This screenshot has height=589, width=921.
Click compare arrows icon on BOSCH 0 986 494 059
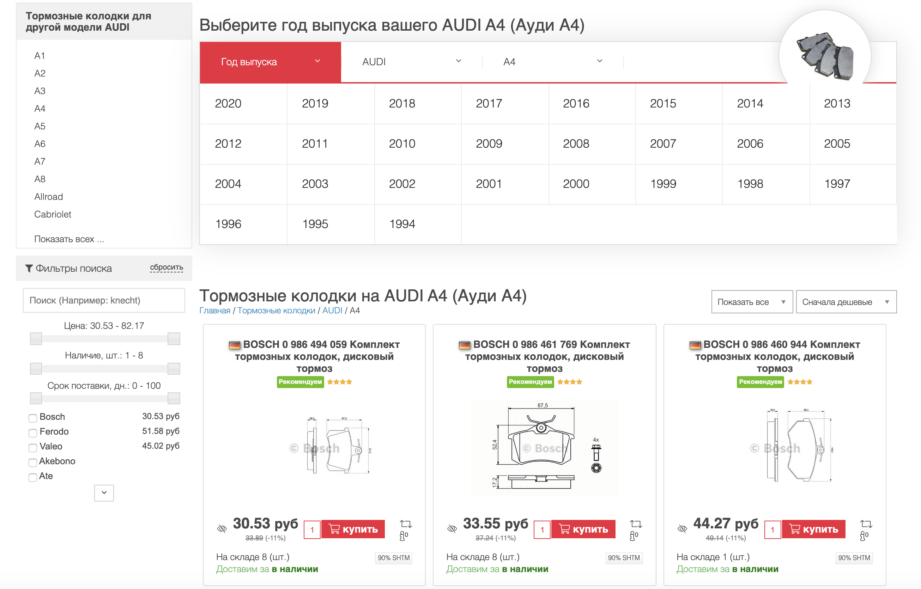point(405,523)
